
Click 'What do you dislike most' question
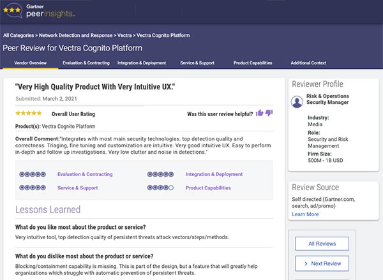click(84, 256)
